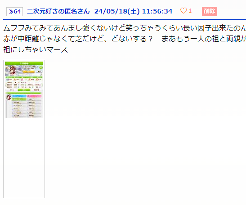Open the attached game screenshot thumbnail
246x205 pixels.
(24, 90)
